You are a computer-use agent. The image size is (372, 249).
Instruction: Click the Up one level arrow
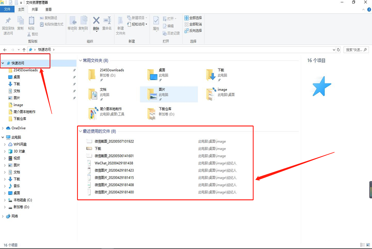click(x=24, y=50)
